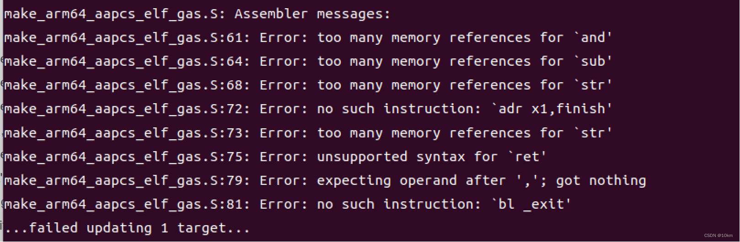Click the `str' mnemonic on the line 73 error
740x242 pixels.
pyautogui.click(x=593, y=133)
